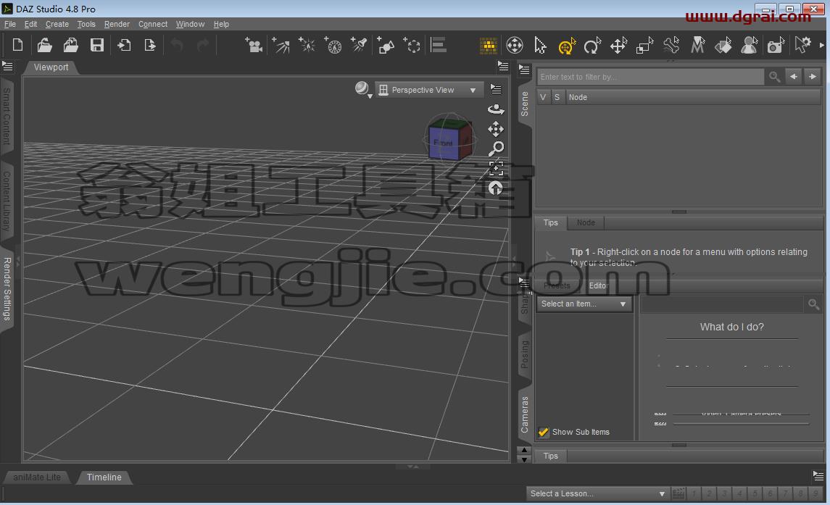This screenshot has width=830, height=505.
Task: Save the scene with the floppy icon
Action: [97, 45]
